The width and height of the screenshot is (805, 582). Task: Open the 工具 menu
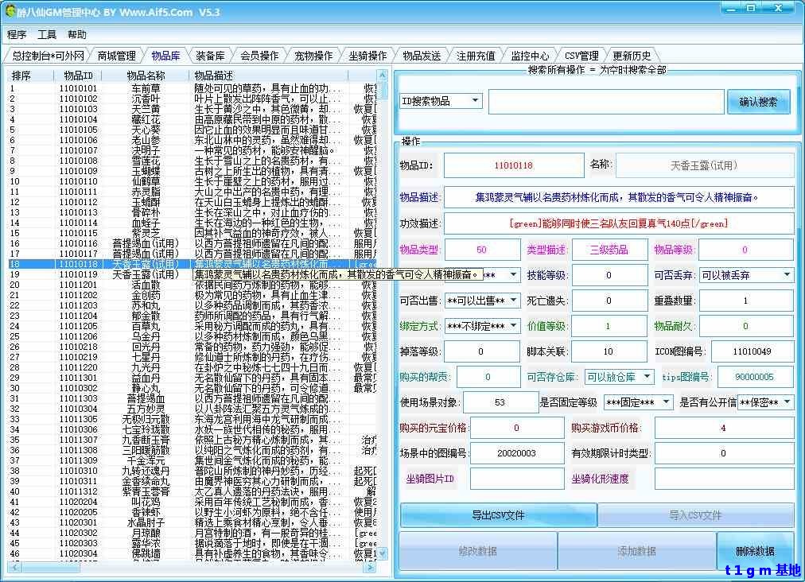(x=47, y=35)
